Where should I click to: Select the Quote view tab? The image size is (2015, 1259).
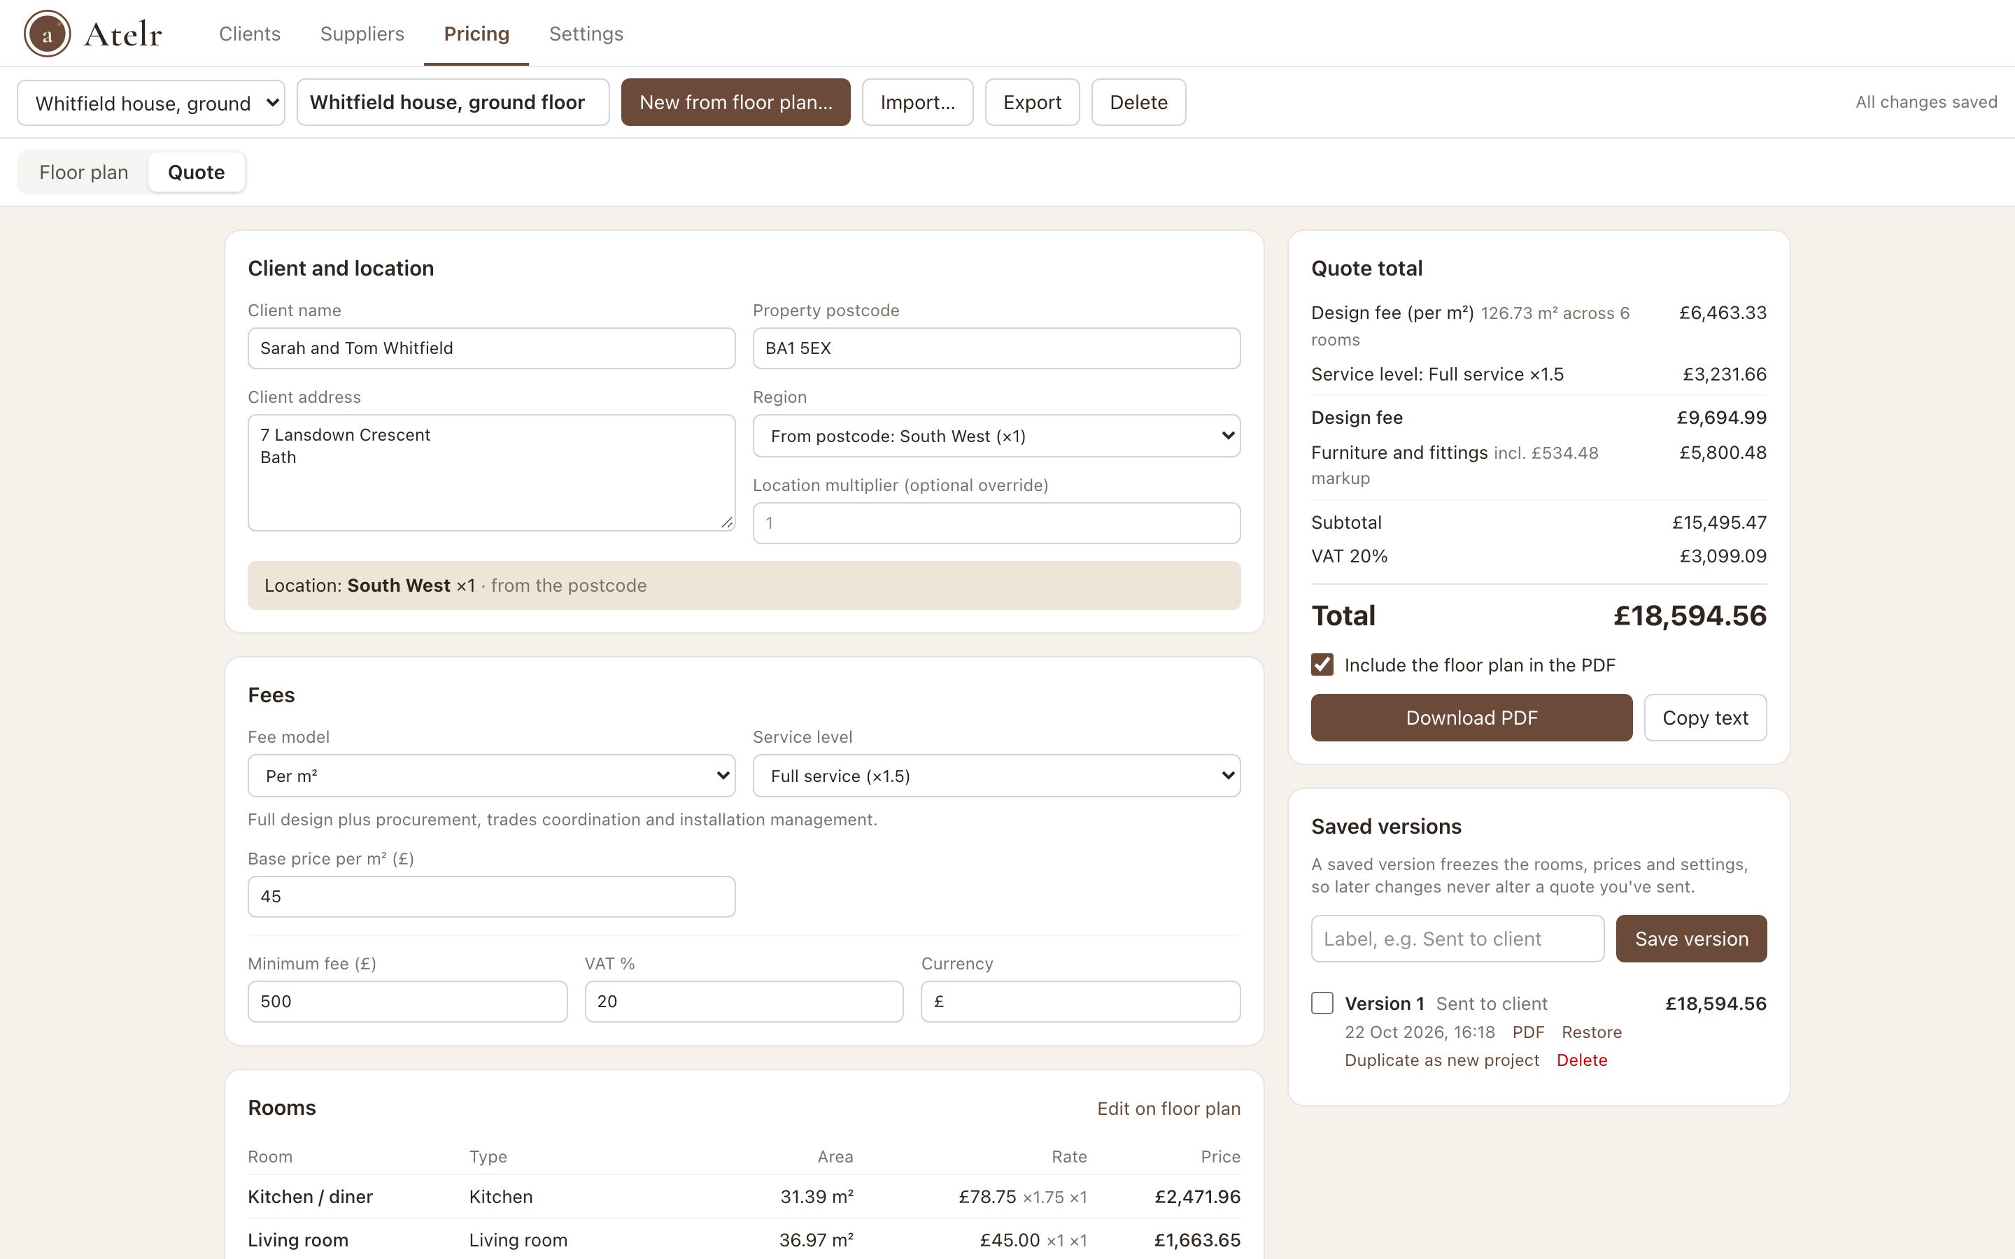pos(197,172)
